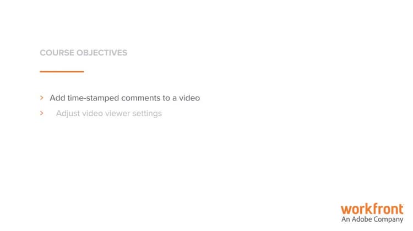Click the word video ending the first bullet

189,98
